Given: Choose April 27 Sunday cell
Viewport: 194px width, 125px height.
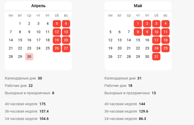Looking at the screenshot, I should [x=66, y=48].
